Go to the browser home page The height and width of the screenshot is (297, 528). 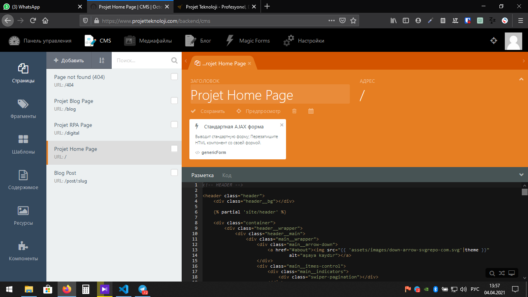tap(45, 21)
